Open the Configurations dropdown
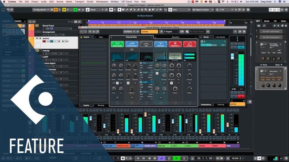Screen dimensions: 289x162 click(x=42, y=10)
